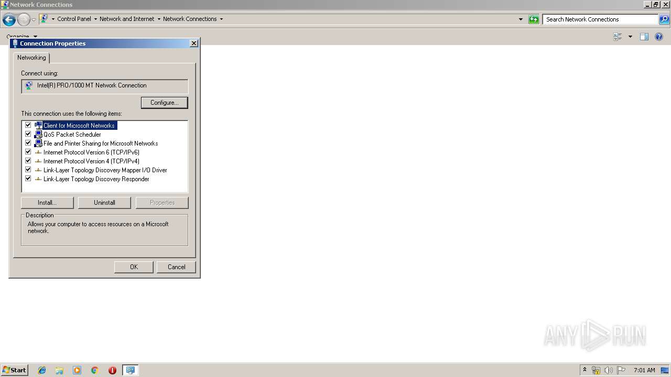
Task: Click File and Printer Sharing icon
Action: click(x=38, y=143)
